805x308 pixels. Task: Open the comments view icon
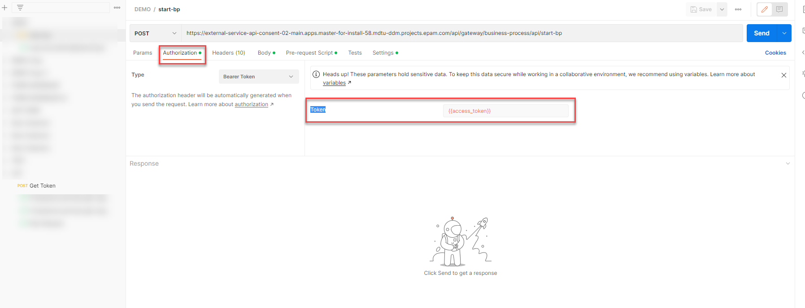[x=779, y=9]
